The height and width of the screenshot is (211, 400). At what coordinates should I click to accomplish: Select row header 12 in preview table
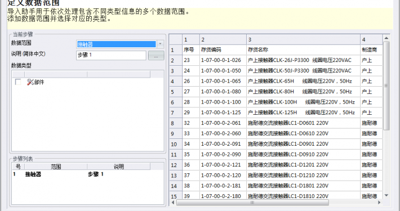coord(176,165)
